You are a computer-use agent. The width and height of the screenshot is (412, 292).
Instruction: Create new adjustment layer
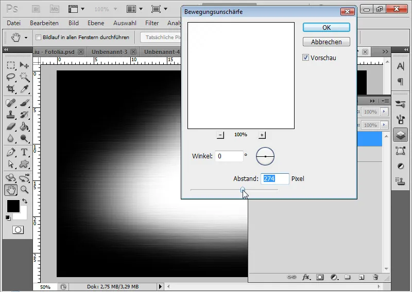[x=334, y=277]
